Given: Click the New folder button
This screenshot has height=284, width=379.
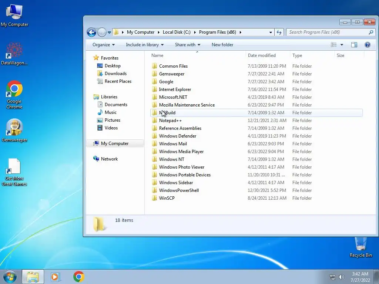Looking at the screenshot, I should (x=222, y=45).
